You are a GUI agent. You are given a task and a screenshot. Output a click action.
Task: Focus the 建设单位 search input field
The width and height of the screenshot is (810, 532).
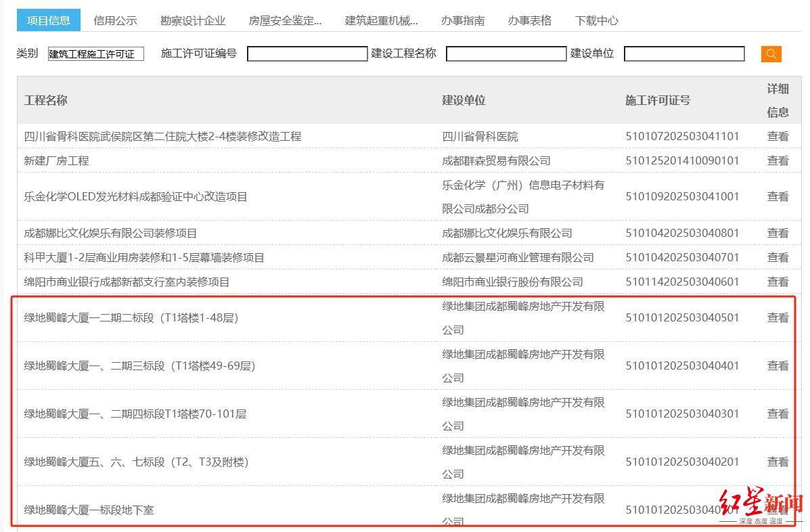click(684, 53)
